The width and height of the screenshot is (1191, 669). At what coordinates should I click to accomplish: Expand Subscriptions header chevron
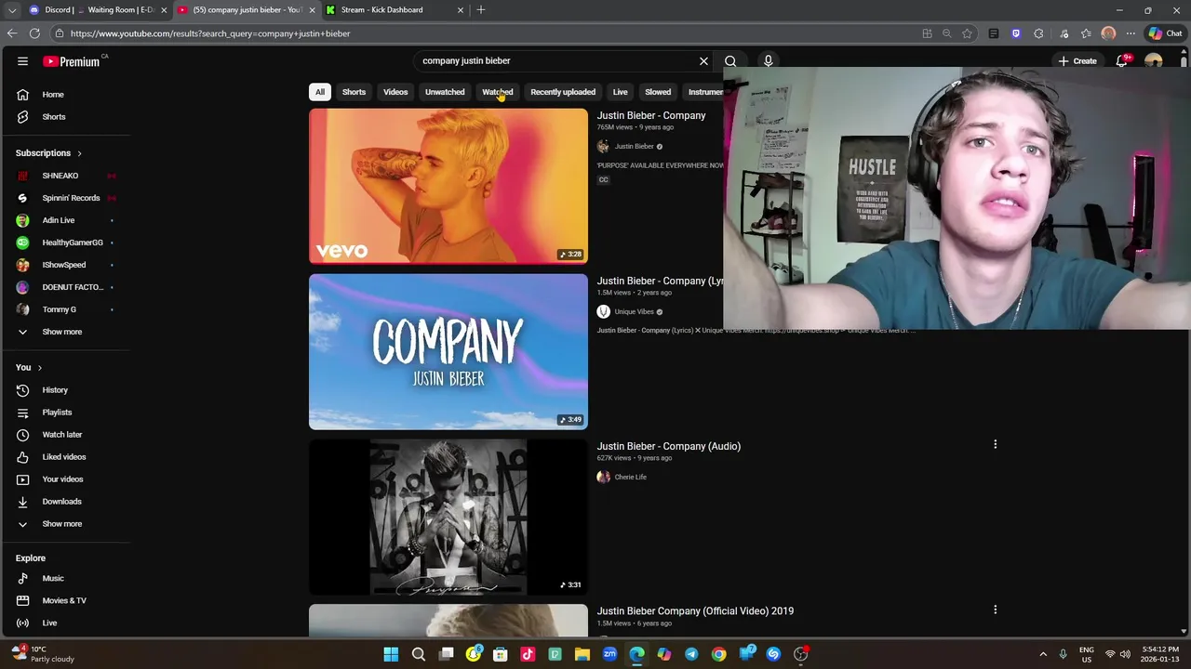point(79,153)
